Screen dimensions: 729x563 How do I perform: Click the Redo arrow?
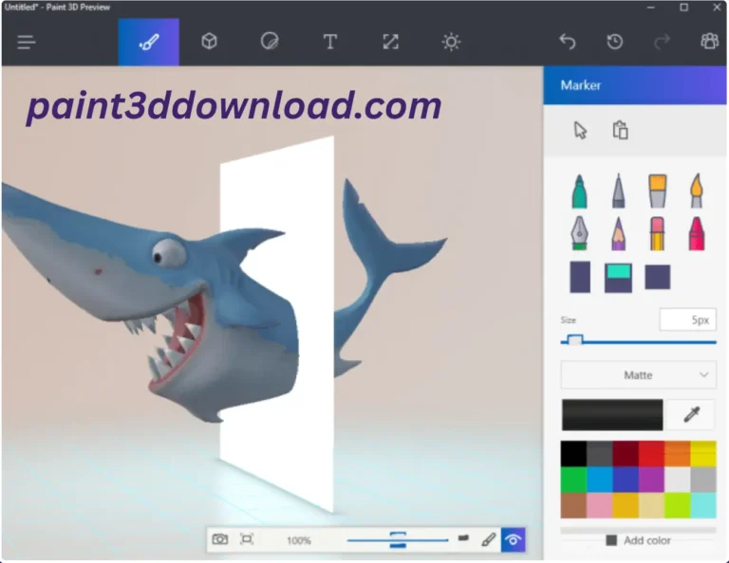pyautogui.click(x=662, y=42)
